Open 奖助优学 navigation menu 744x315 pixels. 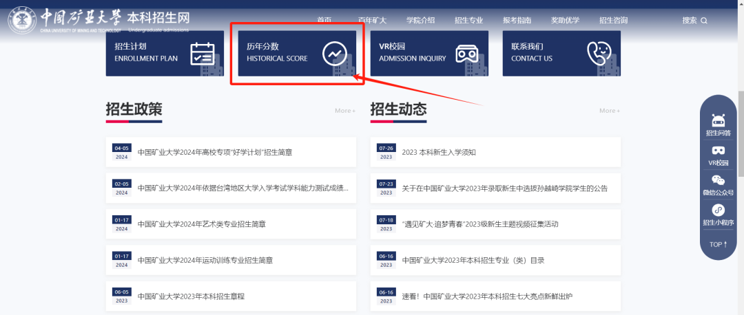tap(565, 21)
